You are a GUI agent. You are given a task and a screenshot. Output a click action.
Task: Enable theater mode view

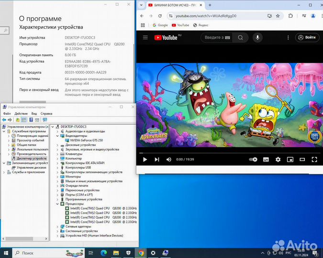tap(302, 160)
